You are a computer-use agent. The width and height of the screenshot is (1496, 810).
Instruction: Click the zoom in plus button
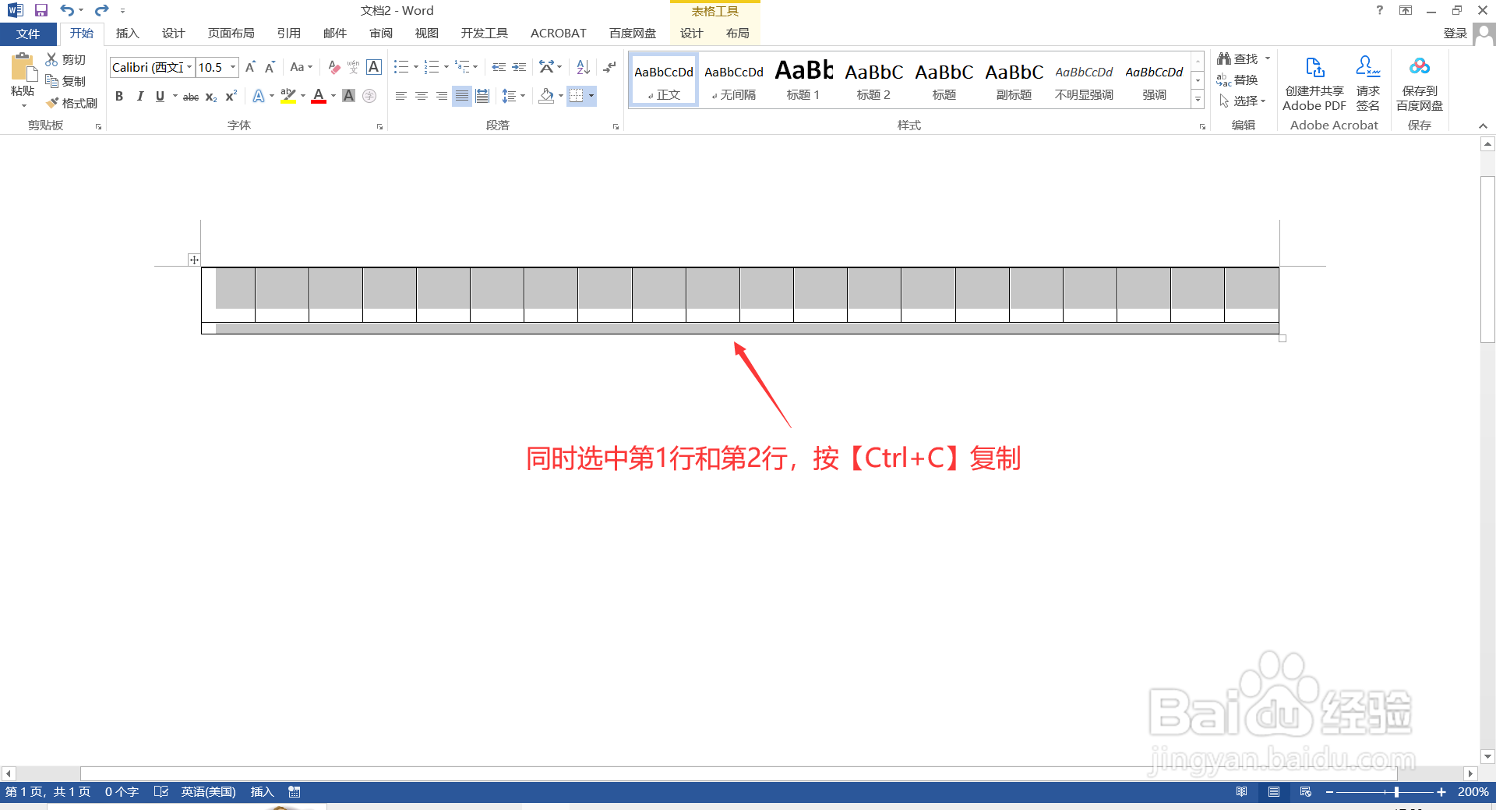pyautogui.click(x=1441, y=792)
